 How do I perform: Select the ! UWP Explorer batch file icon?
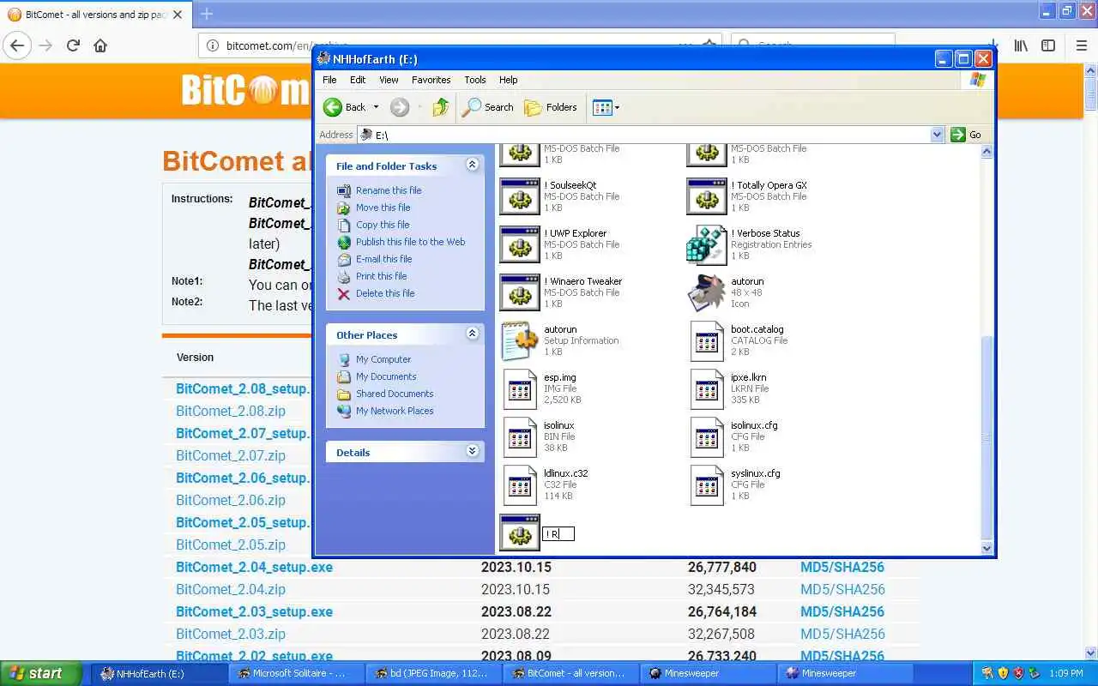[519, 245]
